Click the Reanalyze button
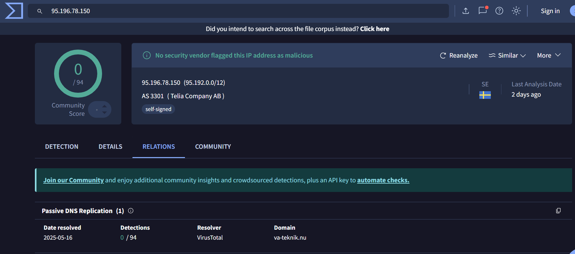Image resolution: width=575 pixels, height=254 pixels. (459, 55)
